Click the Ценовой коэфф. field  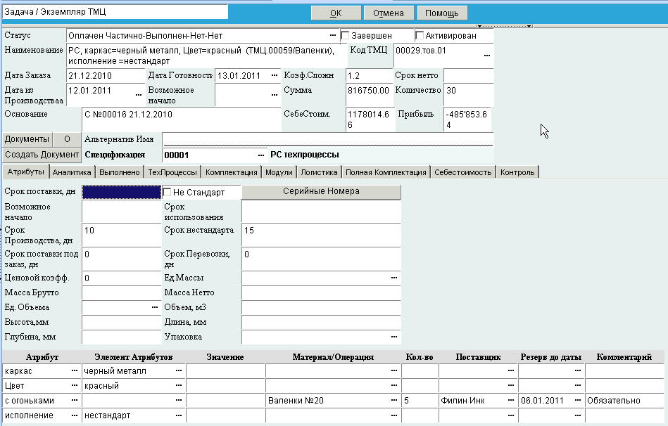click(x=121, y=278)
